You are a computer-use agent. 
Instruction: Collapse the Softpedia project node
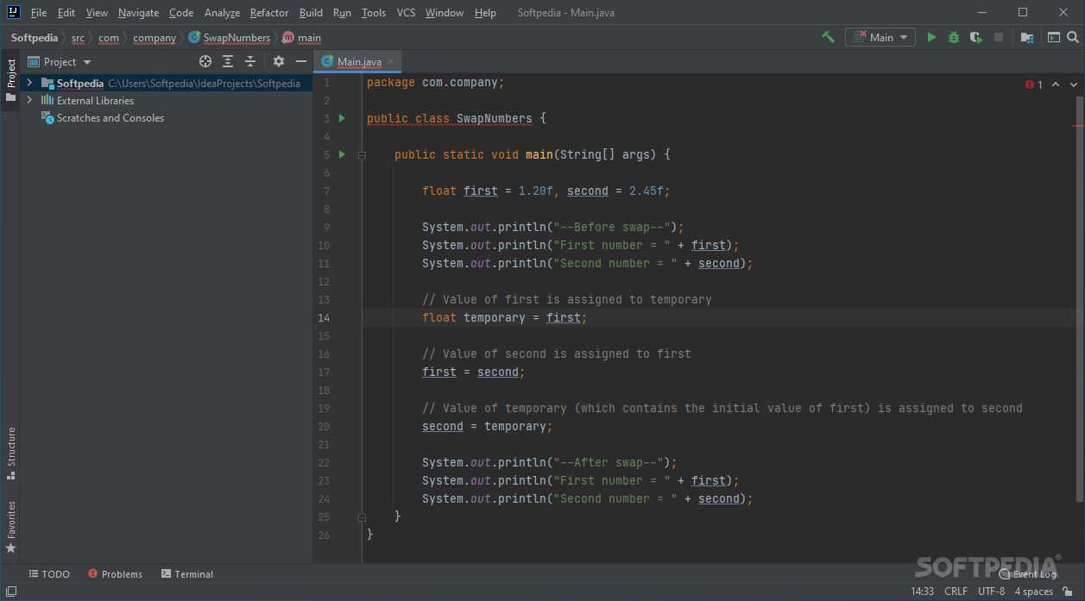tap(28, 83)
